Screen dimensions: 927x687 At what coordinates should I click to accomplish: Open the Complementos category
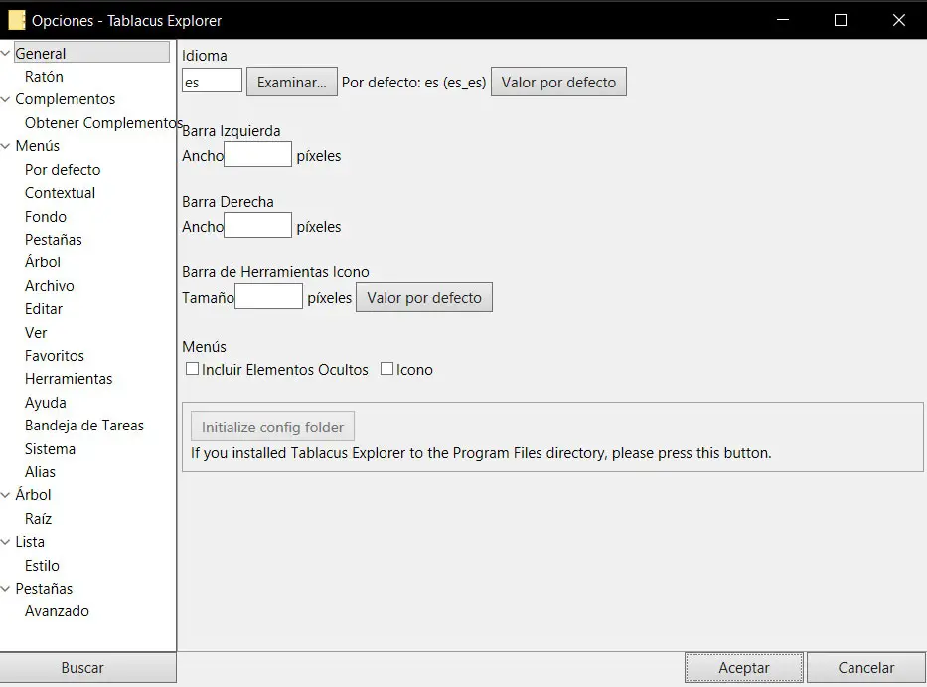coord(65,99)
